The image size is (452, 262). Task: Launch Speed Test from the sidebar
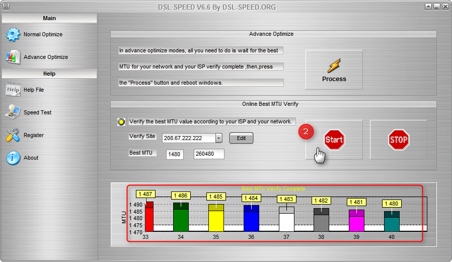coord(13,112)
